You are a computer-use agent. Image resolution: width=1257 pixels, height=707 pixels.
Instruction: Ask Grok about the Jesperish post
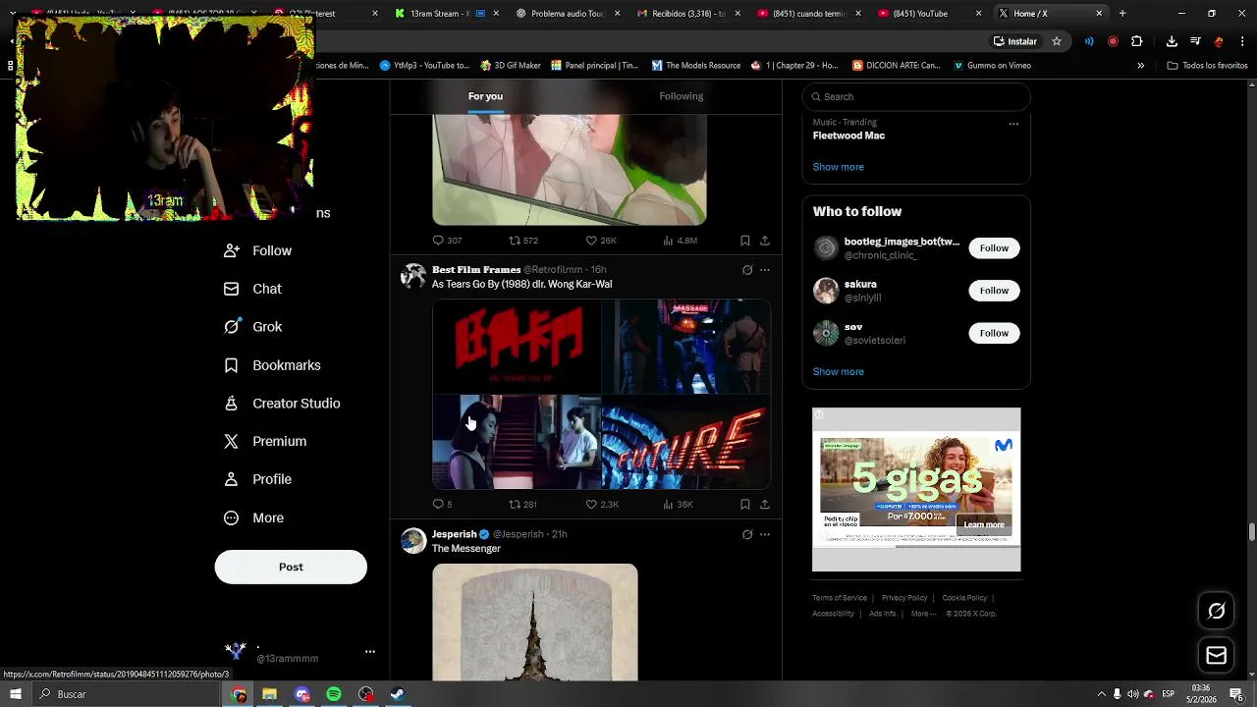[x=747, y=534]
